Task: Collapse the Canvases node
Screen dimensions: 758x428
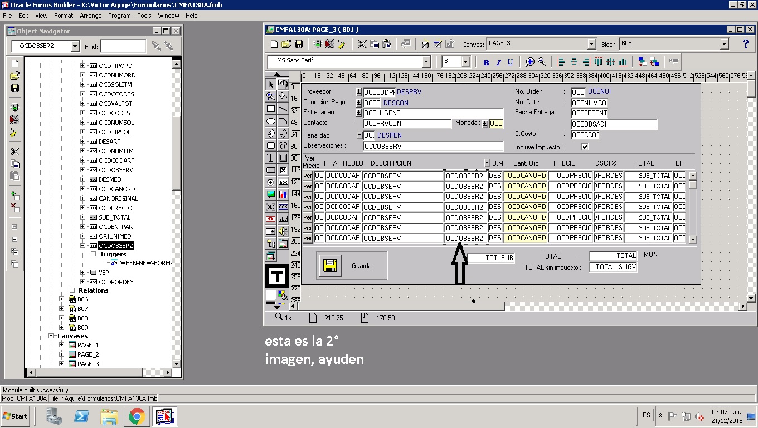Action: (x=51, y=336)
